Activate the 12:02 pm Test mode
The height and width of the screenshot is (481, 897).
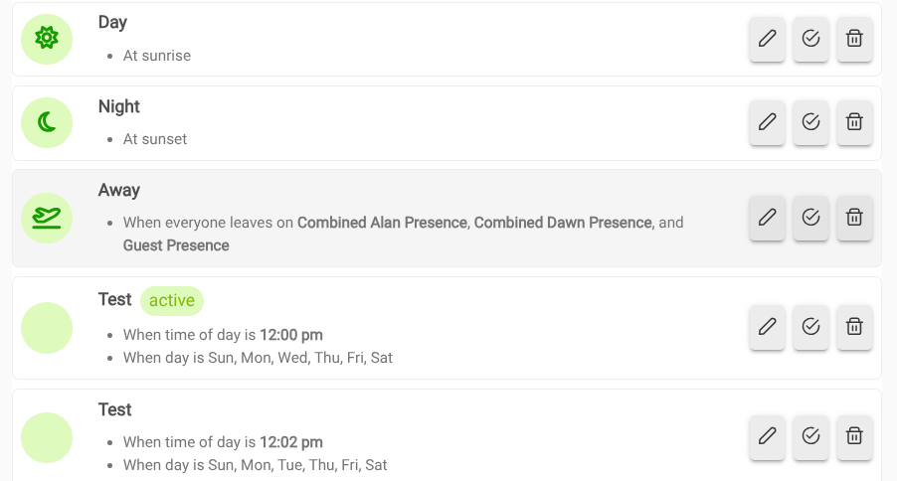coord(810,436)
